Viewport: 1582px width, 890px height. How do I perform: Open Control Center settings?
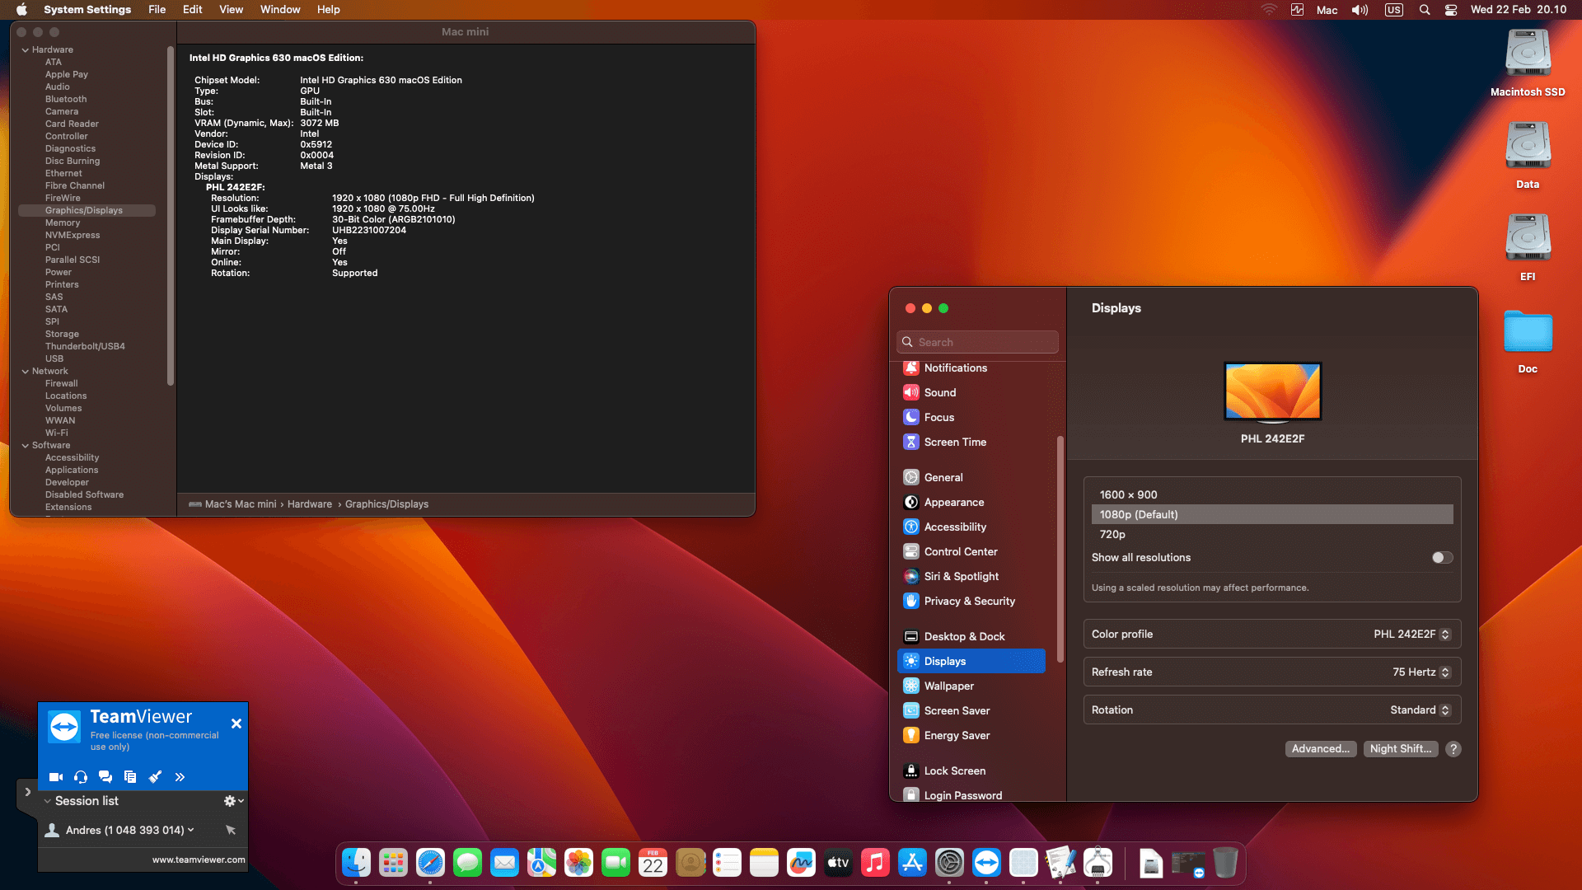pyautogui.click(x=971, y=552)
